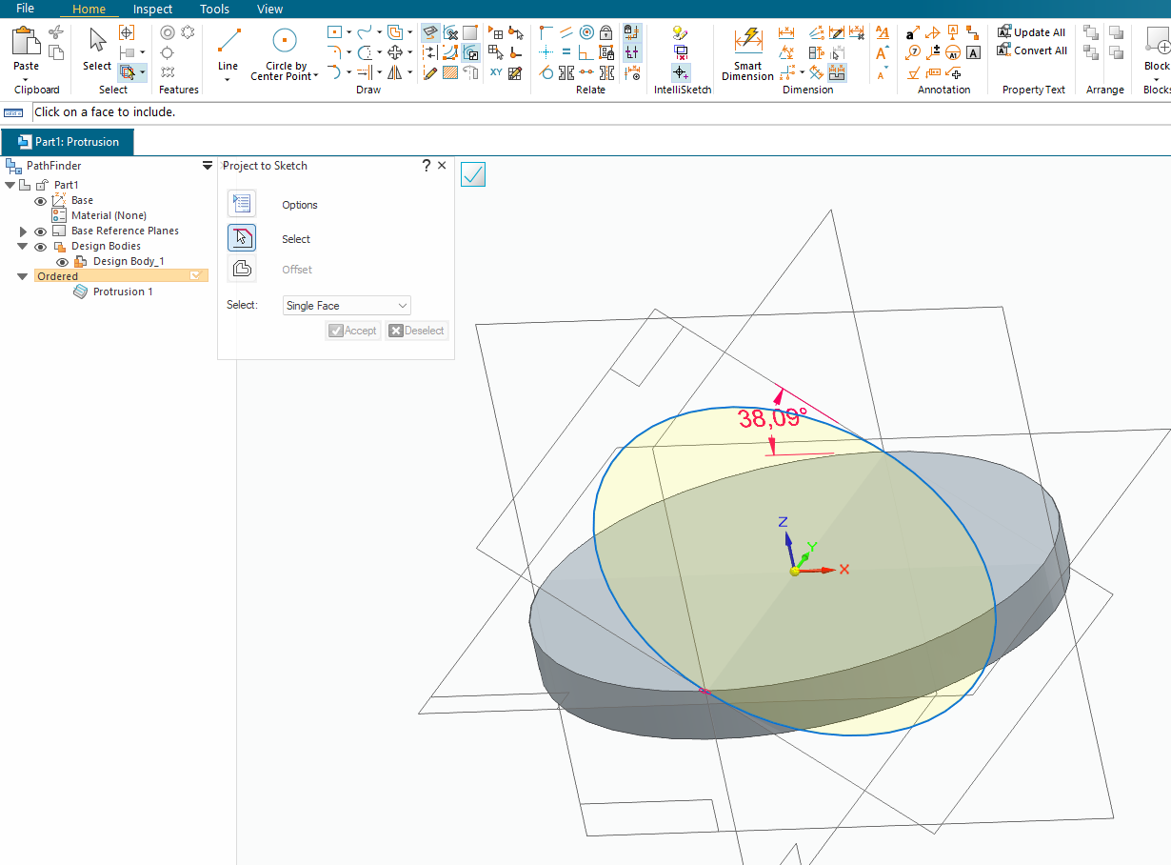The height and width of the screenshot is (865, 1171).
Task: Insert a Block from the Blocks group
Action: (1157, 42)
